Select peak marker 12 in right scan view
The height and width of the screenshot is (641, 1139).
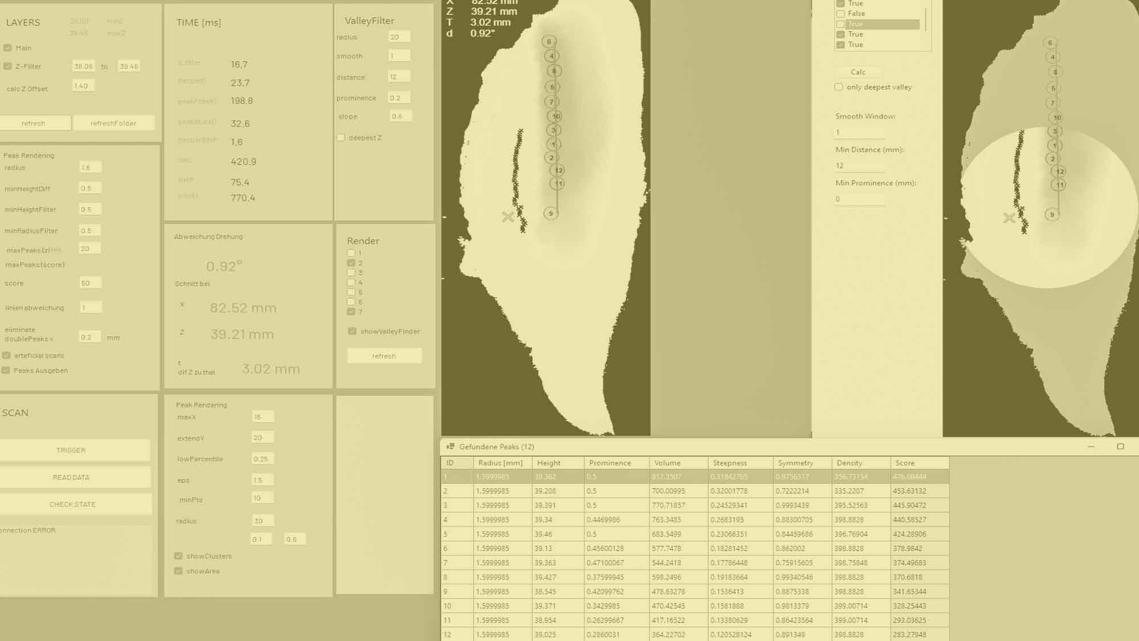click(x=1060, y=172)
